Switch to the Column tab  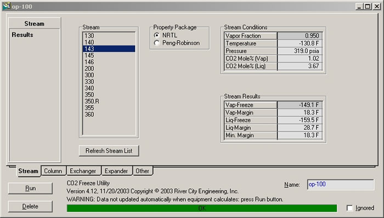point(53,171)
